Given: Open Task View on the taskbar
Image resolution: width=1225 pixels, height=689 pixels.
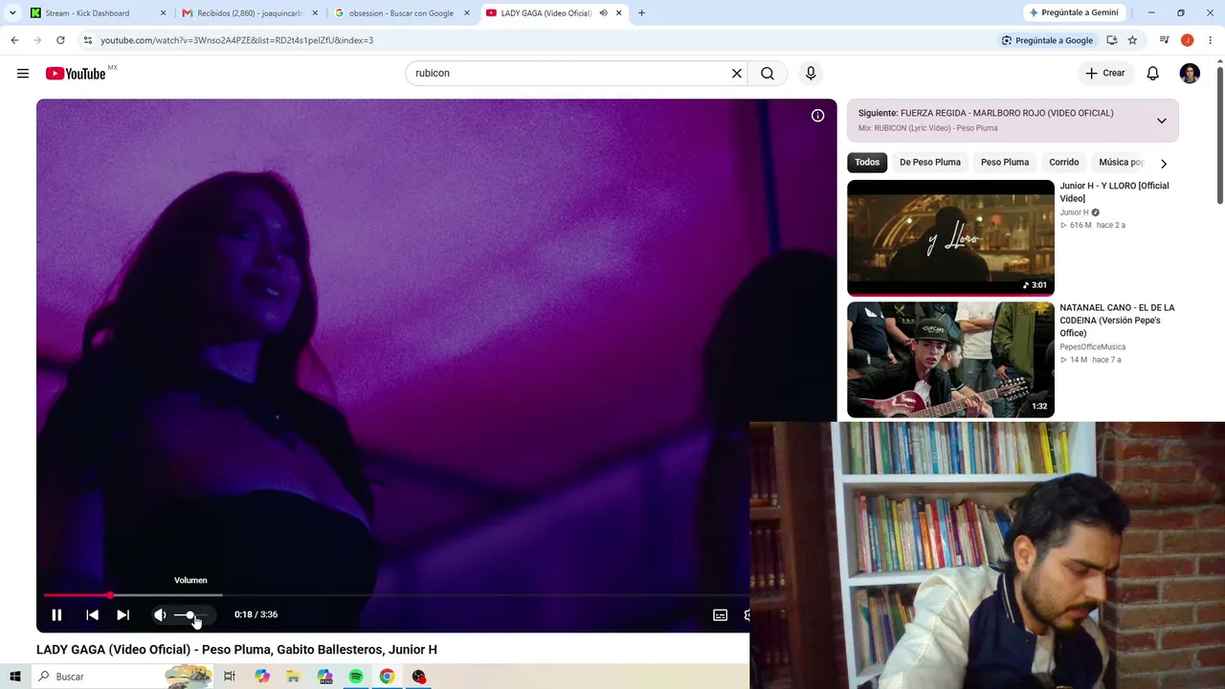Looking at the screenshot, I should pyautogui.click(x=230, y=677).
